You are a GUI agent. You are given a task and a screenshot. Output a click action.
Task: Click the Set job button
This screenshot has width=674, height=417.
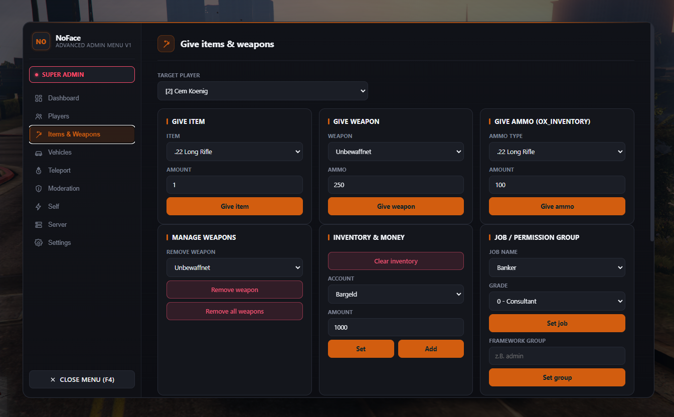click(x=557, y=323)
